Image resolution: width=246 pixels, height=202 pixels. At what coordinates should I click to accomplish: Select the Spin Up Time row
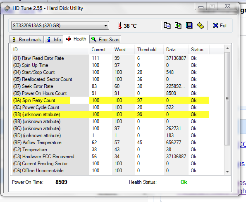point(111,65)
